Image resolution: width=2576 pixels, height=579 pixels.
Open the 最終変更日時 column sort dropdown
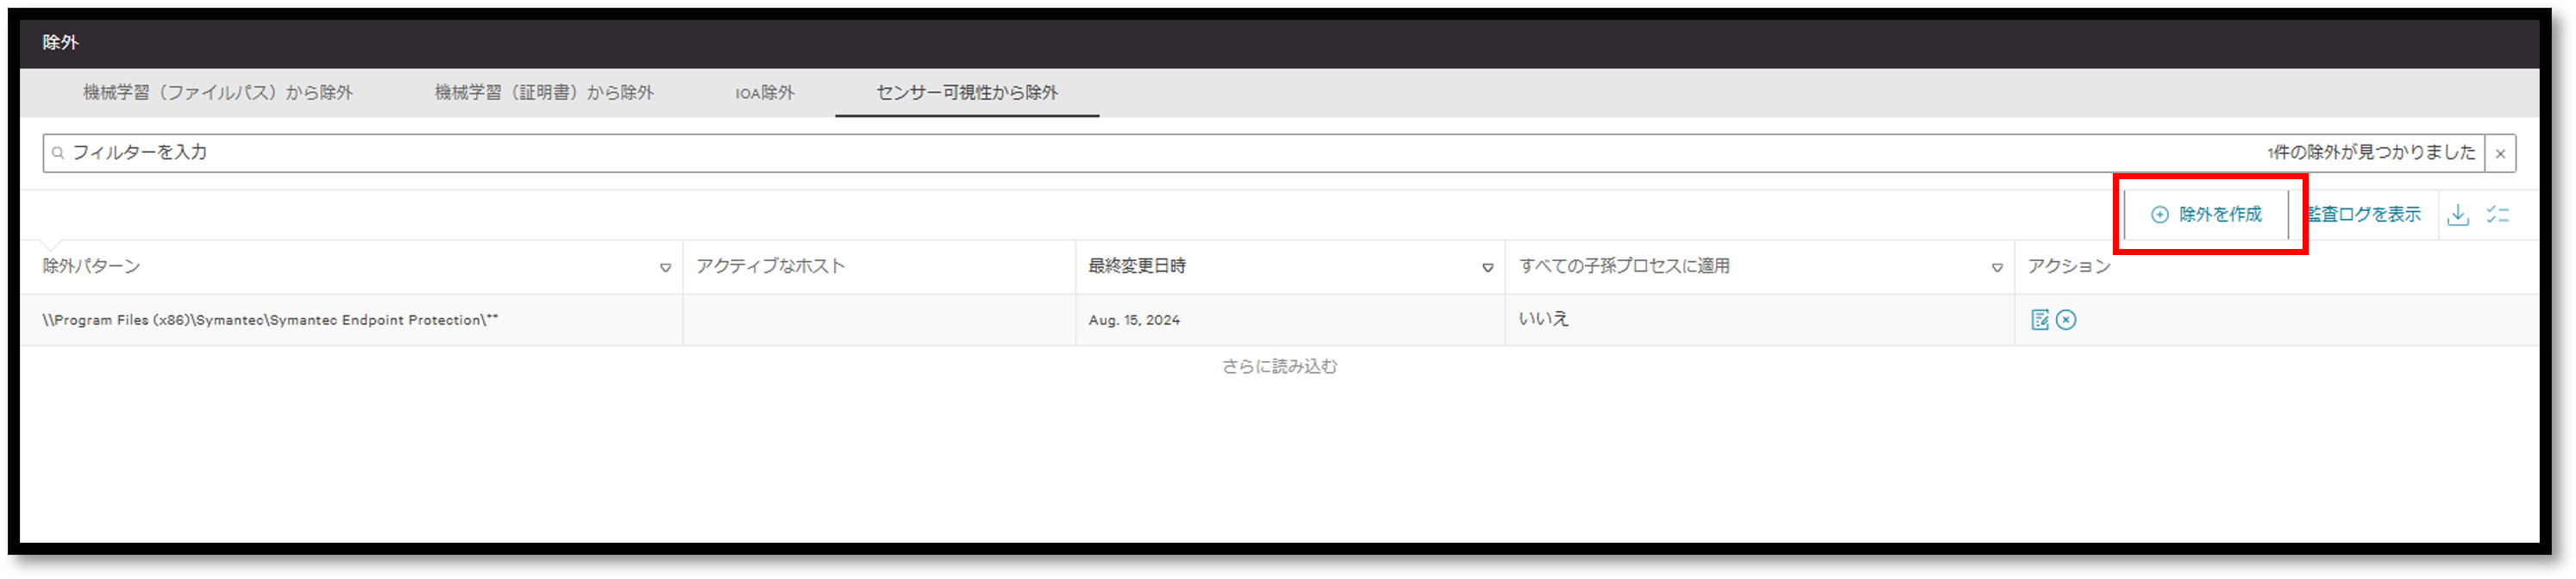point(1487,268)
